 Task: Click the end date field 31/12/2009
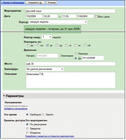(93, 58)
